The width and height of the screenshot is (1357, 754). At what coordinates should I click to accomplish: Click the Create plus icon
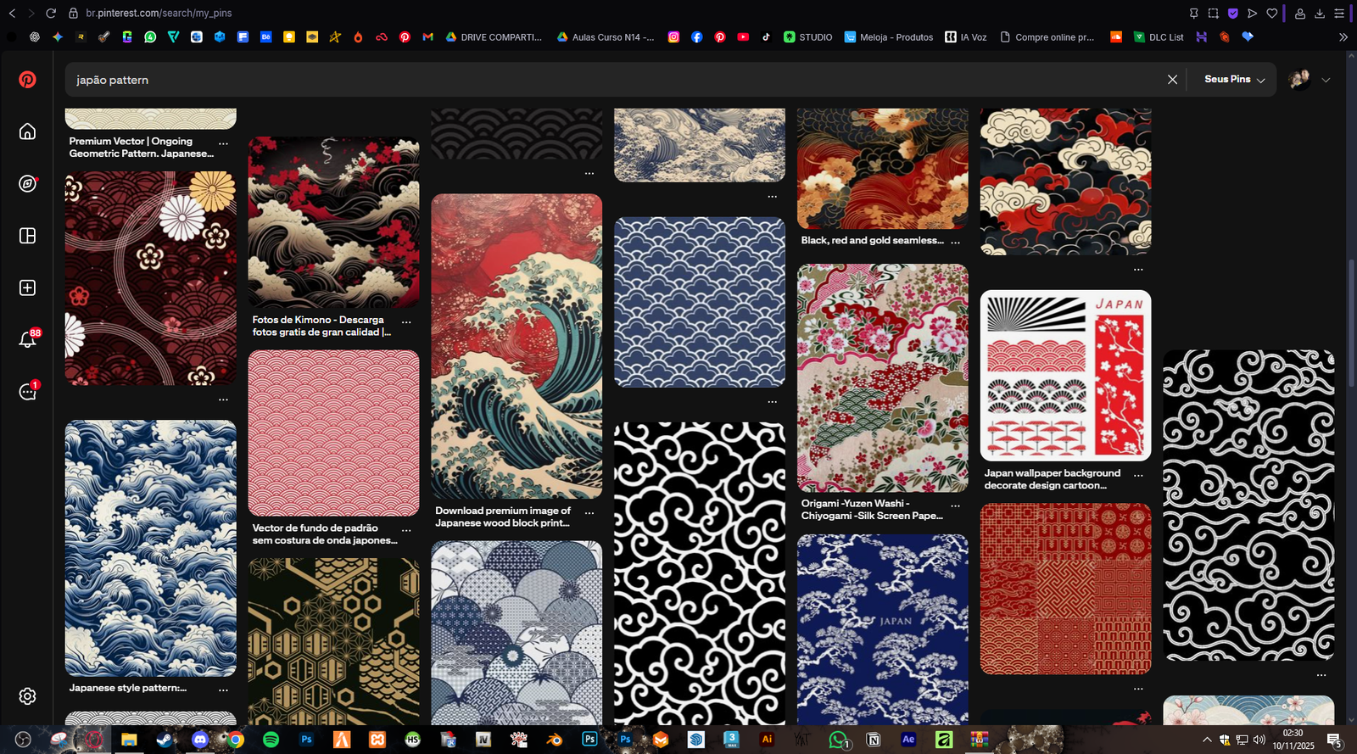(x=27, y=288)
